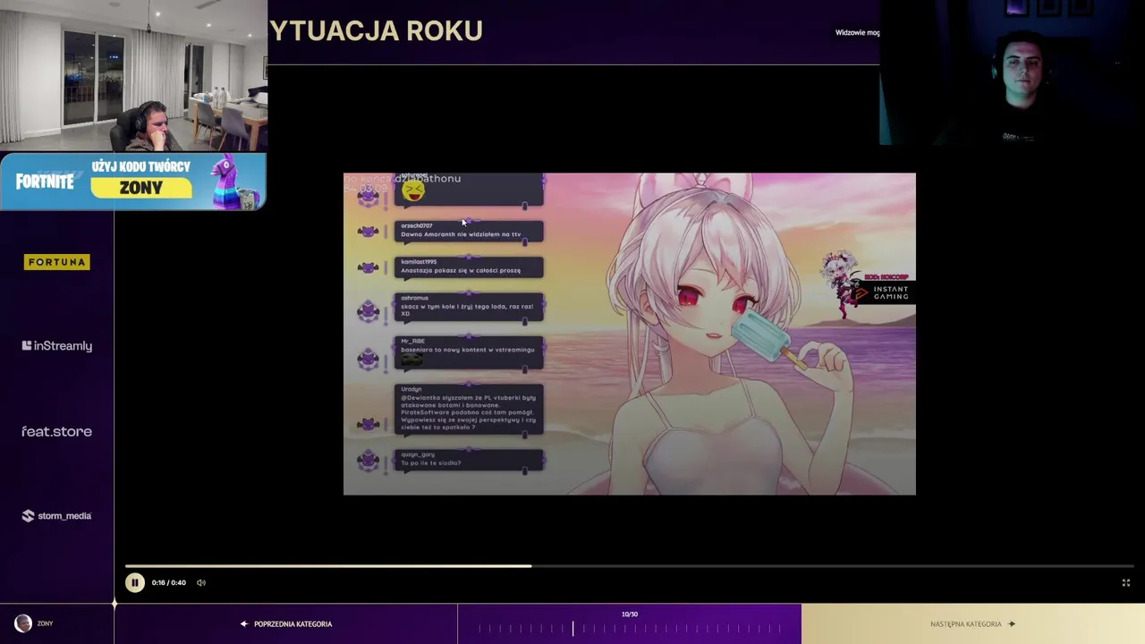The width and height of the screenshot is (1145, 644).
Task: Click the guest webcam in the right corner
Action: [x=1012, y=72]
